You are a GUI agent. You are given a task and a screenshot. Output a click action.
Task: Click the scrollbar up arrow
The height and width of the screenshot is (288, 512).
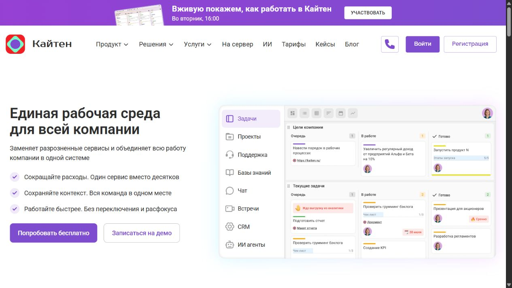[509, 3]
